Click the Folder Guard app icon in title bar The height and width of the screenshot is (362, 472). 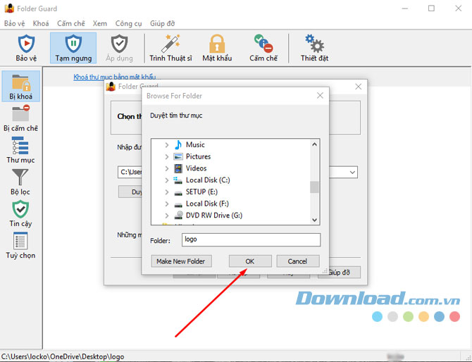click(9, 8)
